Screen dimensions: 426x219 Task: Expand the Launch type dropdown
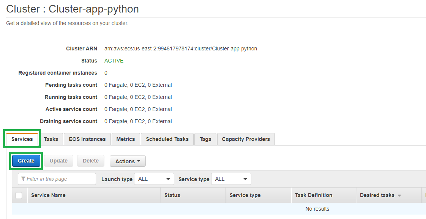(154, 179)
